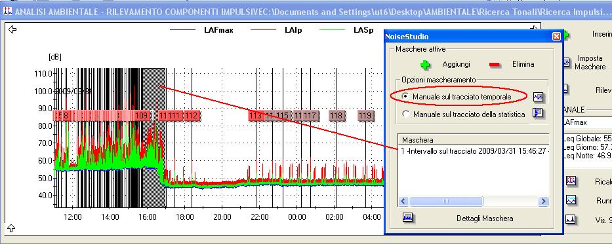Image resolution: width=612 pixels, height=244 pixels.
Task: Click the up arrow at chart bottom-left corner
Action: pyautogui.click(x=11, y=228)
